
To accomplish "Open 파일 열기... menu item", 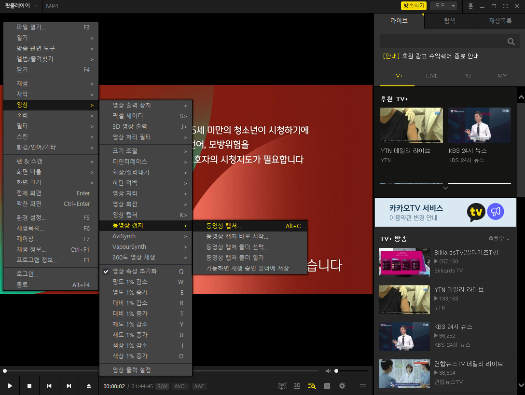I will (51, 27).
